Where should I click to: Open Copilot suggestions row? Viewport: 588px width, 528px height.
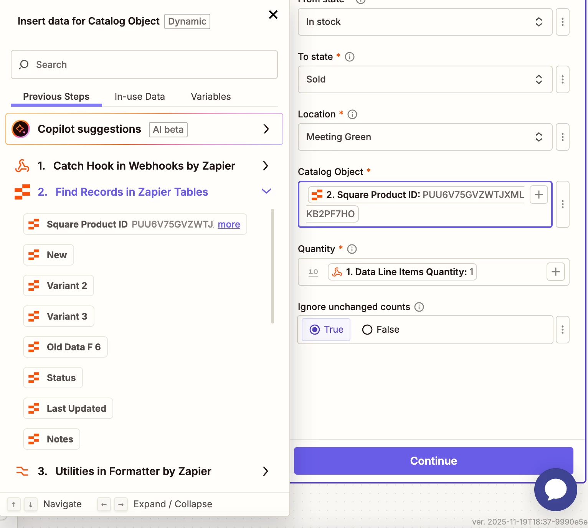pos(144,129)
